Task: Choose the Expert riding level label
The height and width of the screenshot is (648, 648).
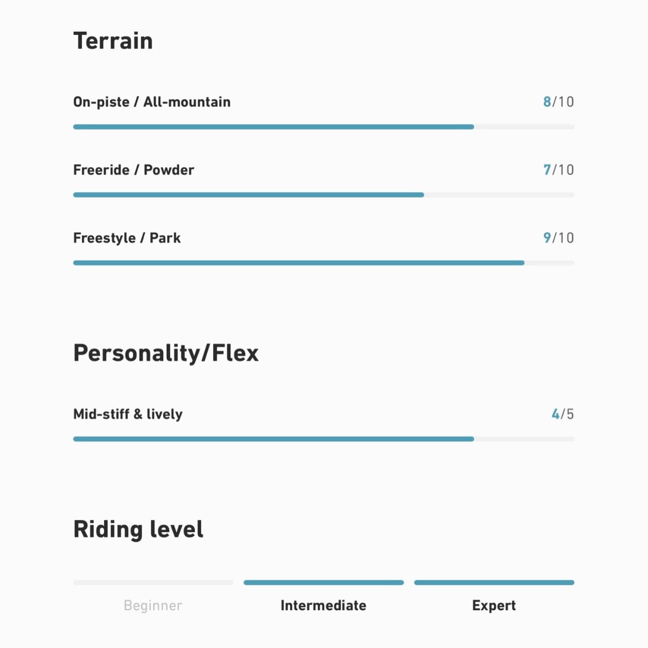Action: (494, 605)
